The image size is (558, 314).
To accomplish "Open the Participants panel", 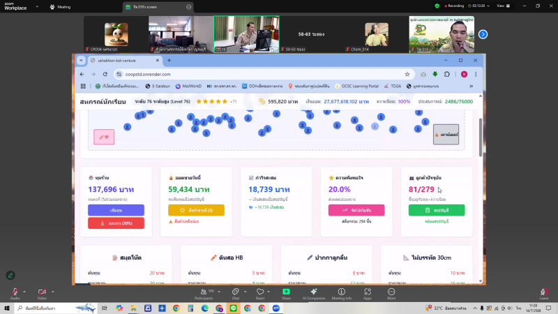I will pyautogui.click(x=204, y=292).
